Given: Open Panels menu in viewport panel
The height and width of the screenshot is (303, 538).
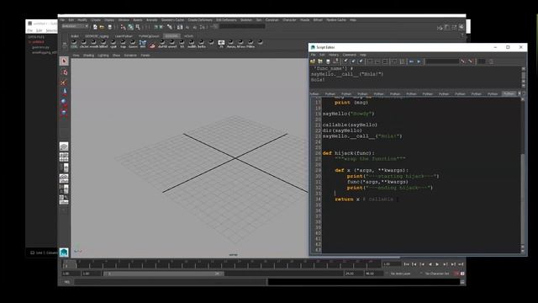Looking at the screenshot, I should pos(145,55).
